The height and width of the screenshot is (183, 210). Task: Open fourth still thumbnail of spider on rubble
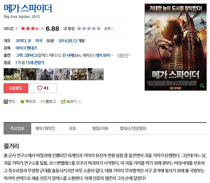(62, 74)
